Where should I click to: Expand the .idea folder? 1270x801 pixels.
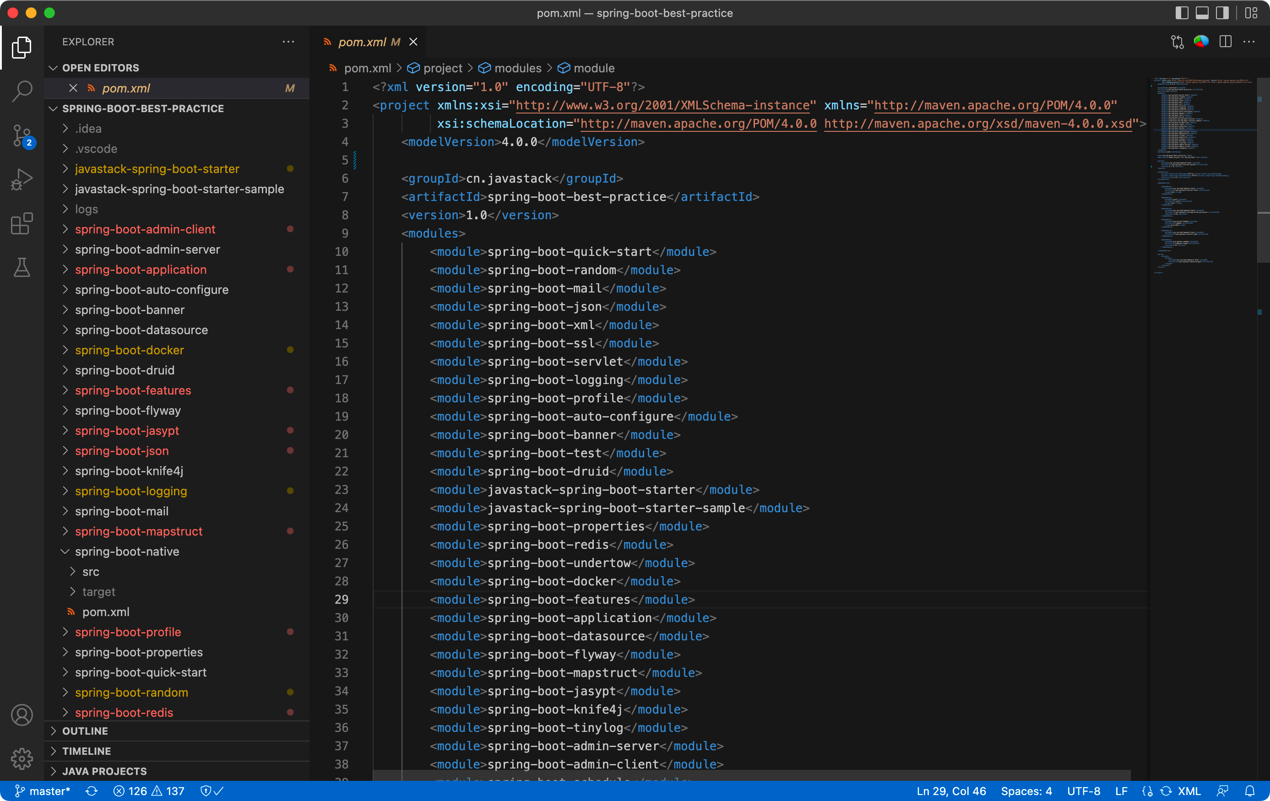[177, 129]
